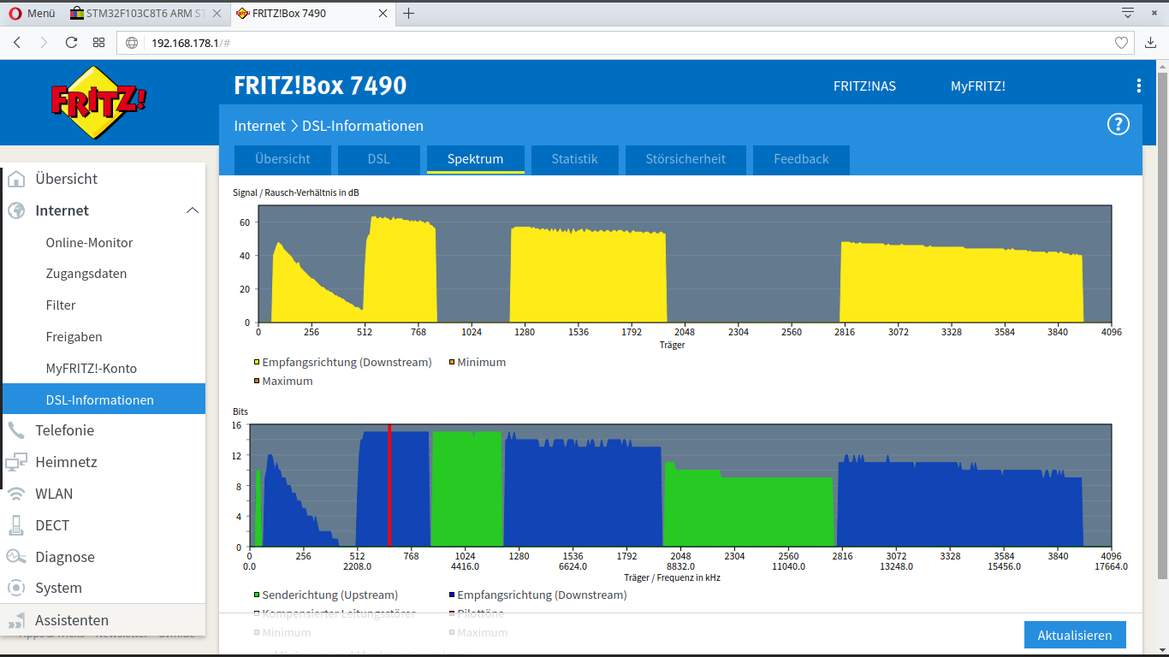Open the FRITZ!NAS link
Viewport: 1169px width, 657px height.
click(x=864, y=86)
